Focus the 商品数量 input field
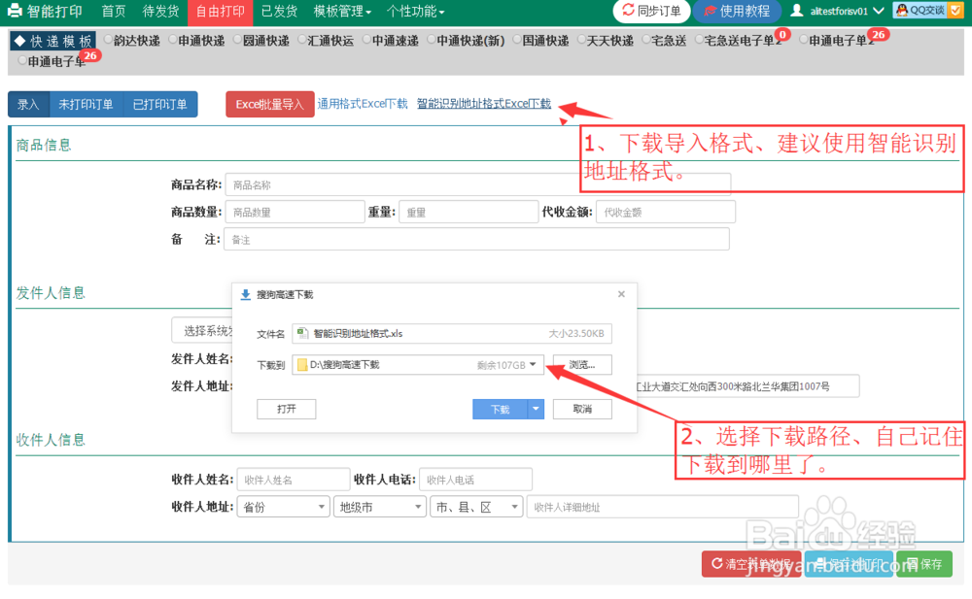972x599 pixels. click(295, 212)
